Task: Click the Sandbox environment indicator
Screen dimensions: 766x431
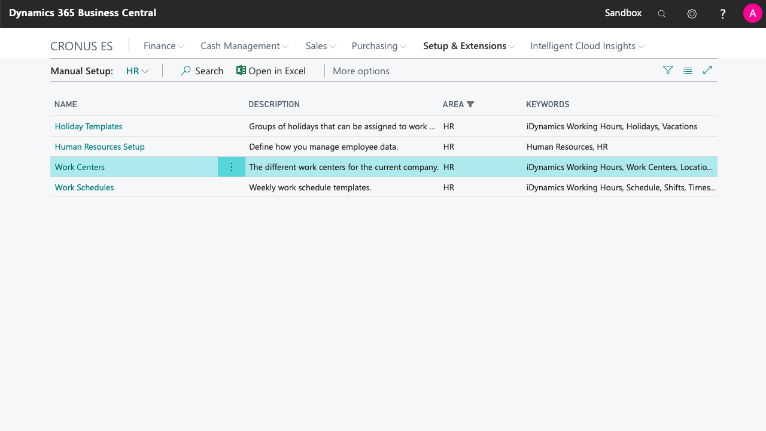Action: point(622,13)
